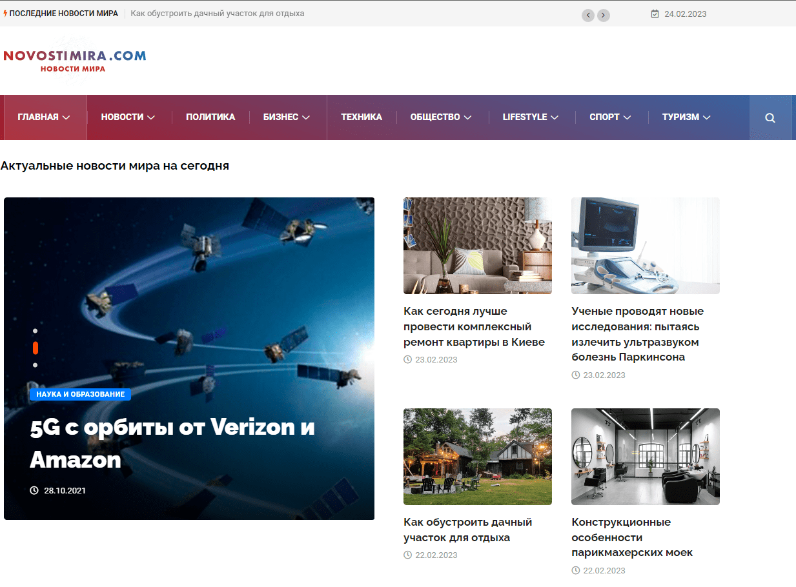Click the date 24.02.2023 in top bar
Viewport: 796px width, 587px height.
coord(685,14)
